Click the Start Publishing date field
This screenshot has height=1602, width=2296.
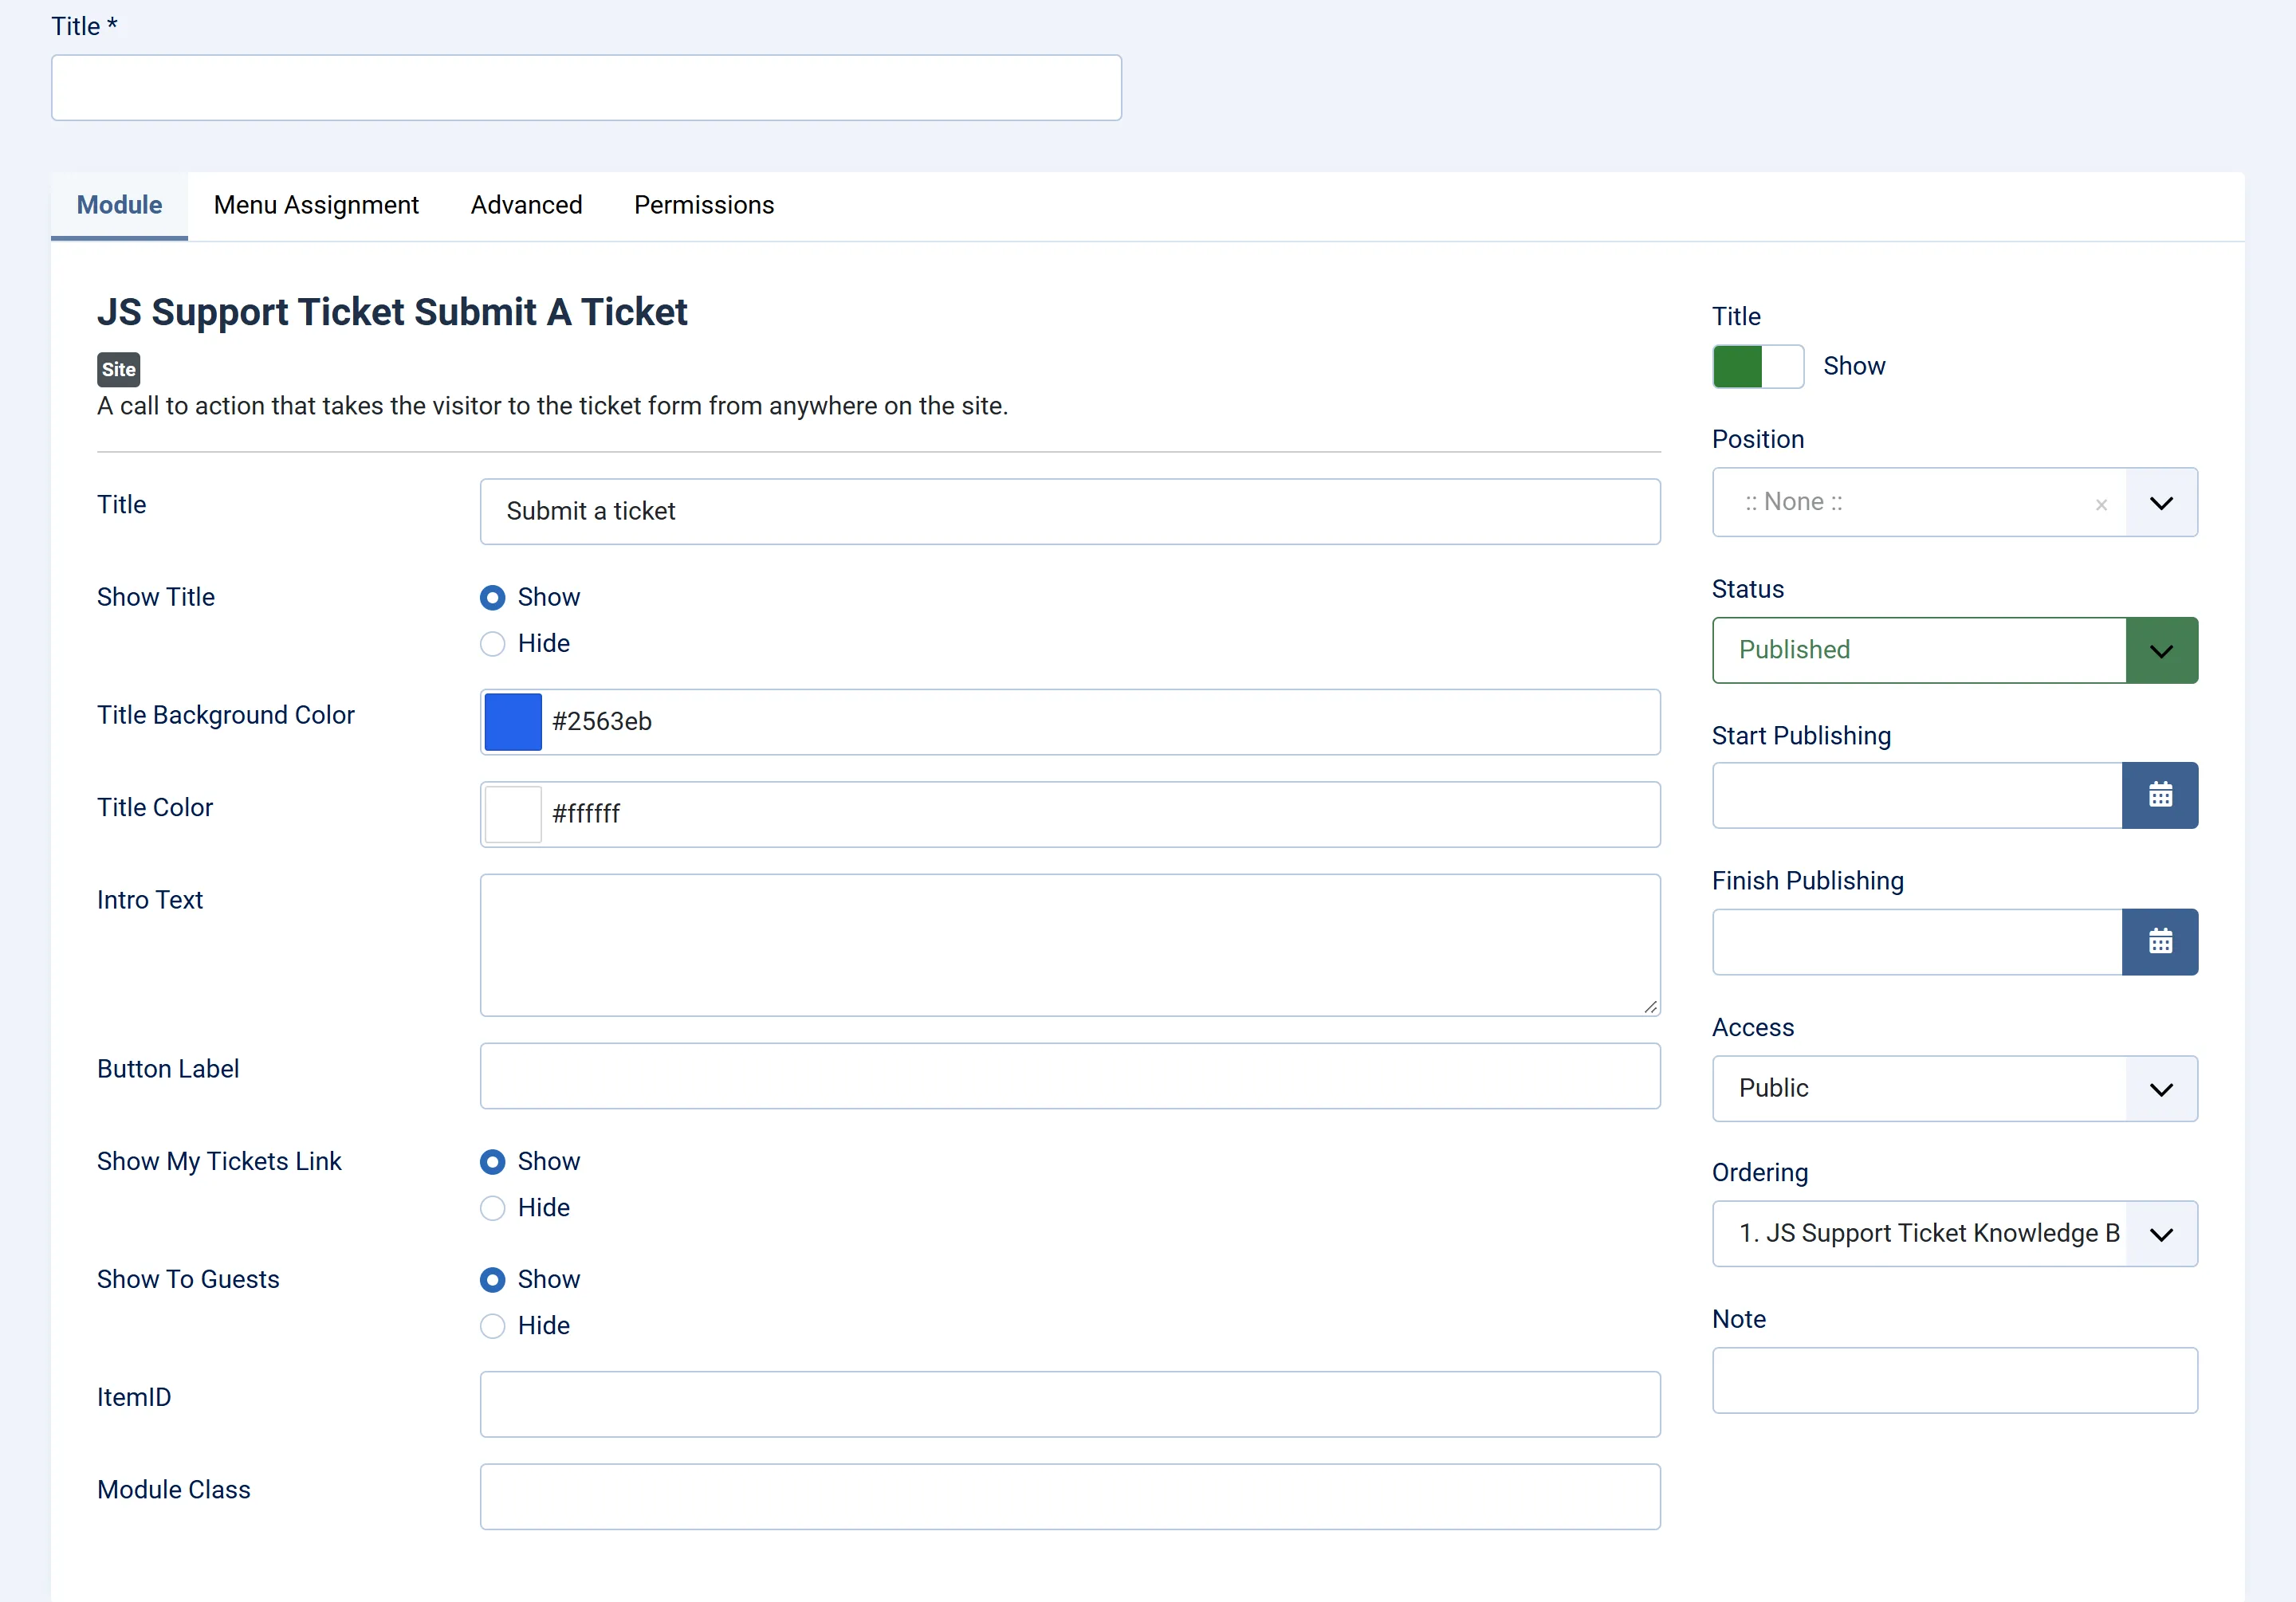click(1917, 795)
